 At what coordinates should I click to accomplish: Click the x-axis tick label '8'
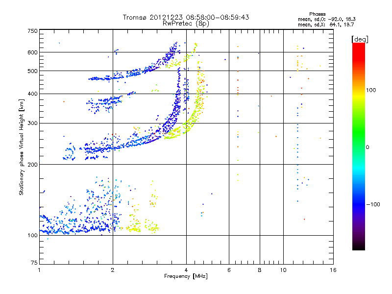[260, 270]
